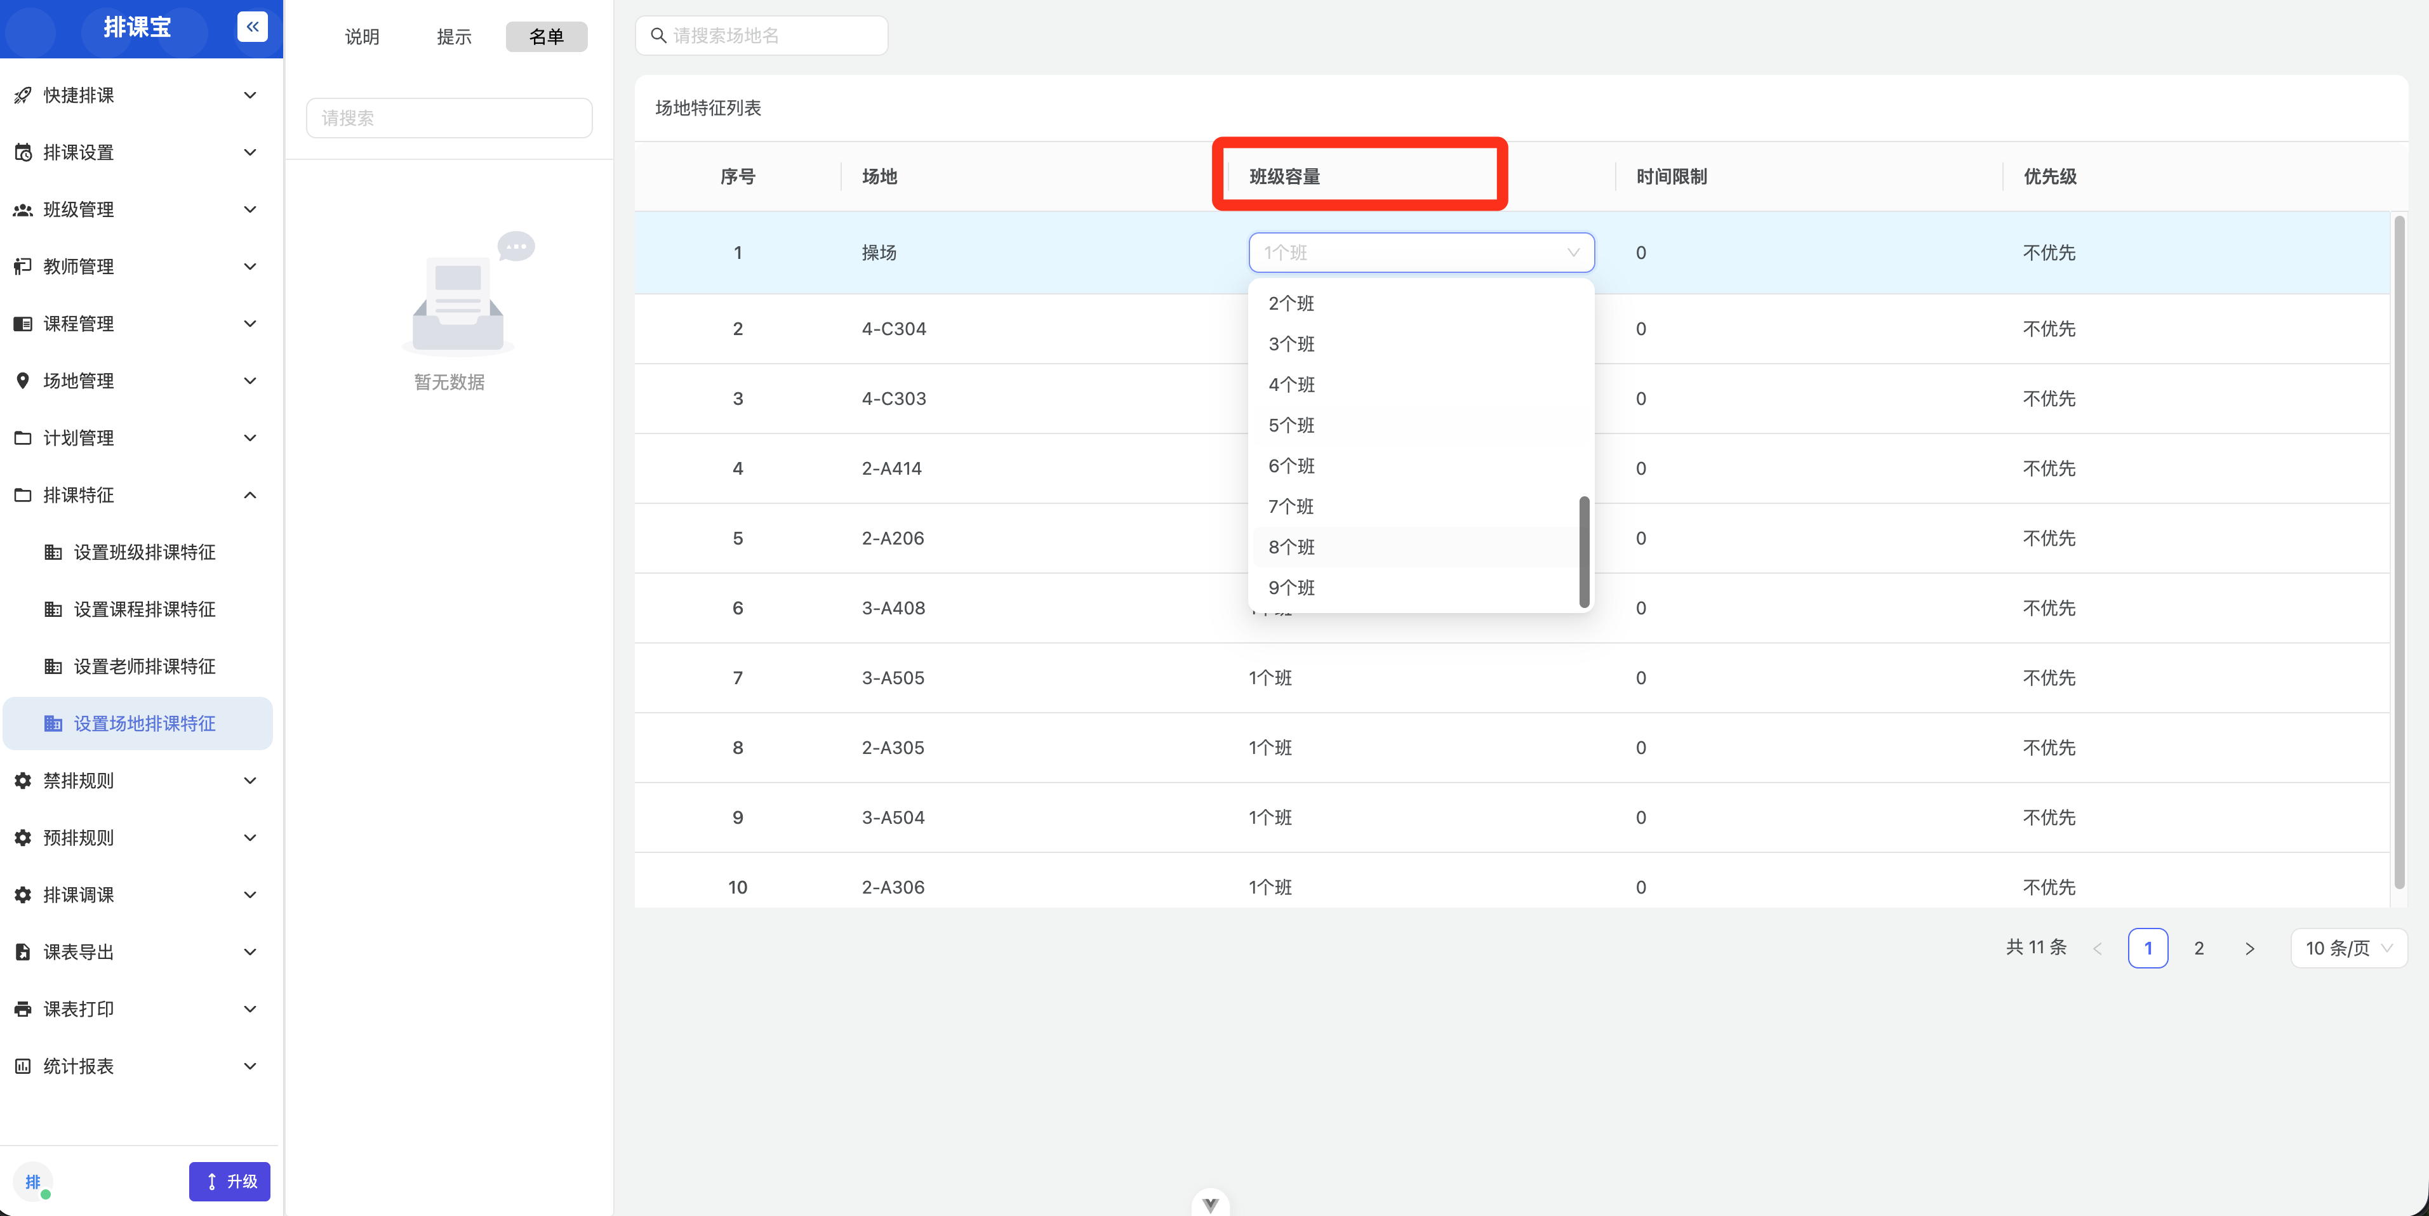Viewport: 2429px width, 1216px height.
Task: Open the 10 条/页 page size dropdown
Action: coord(2349,948)
